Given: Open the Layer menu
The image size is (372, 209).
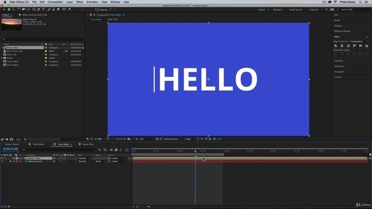Looking at the screenshot, I should 70,2.
